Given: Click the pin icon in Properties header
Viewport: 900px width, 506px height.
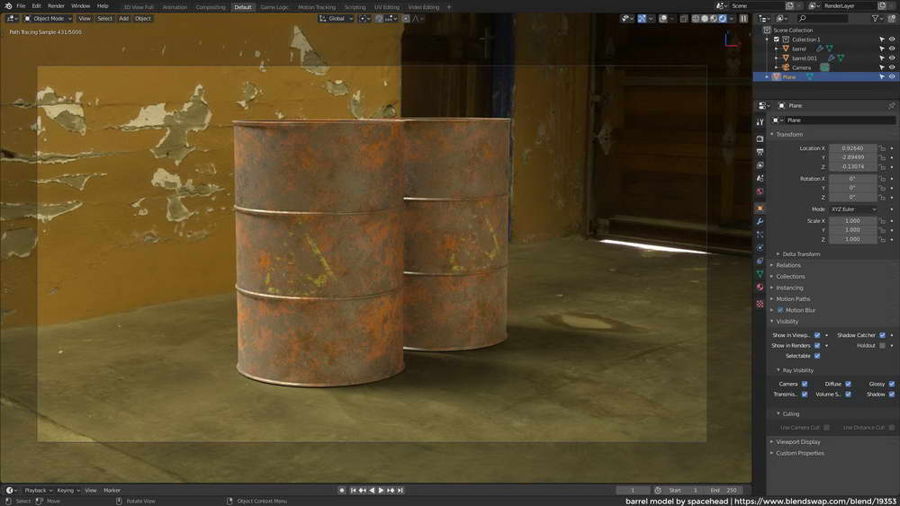Looking at the screenshot, I should [x=891, y=105].
